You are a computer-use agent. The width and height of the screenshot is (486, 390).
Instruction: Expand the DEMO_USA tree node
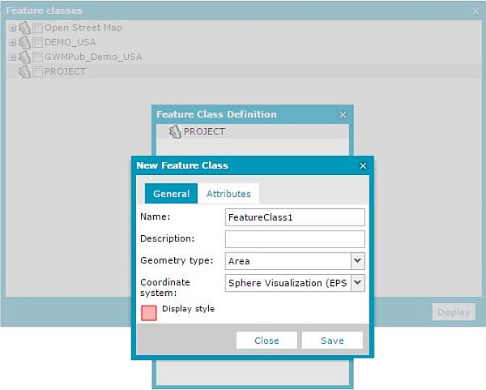pyautogui.click(x=12, y=42)
